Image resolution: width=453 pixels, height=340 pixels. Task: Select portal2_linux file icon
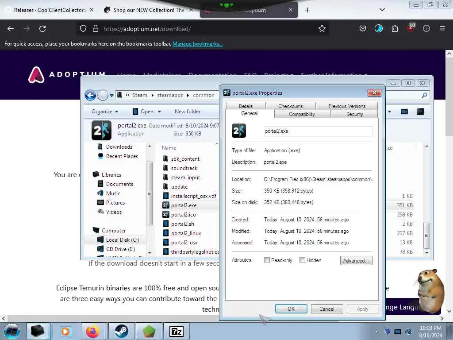click(165, 233)
